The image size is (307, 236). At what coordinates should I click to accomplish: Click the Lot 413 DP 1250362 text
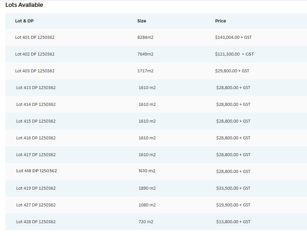tap(36, 88)
